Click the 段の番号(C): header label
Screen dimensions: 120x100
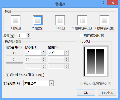click(14, 47)
